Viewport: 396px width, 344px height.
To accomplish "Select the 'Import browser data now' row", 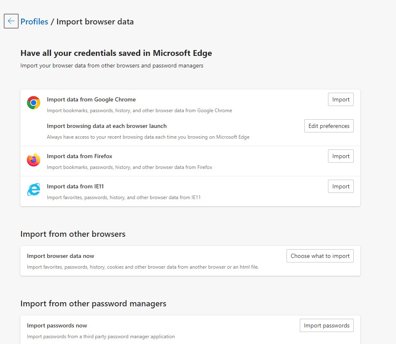I will point(190,261).
